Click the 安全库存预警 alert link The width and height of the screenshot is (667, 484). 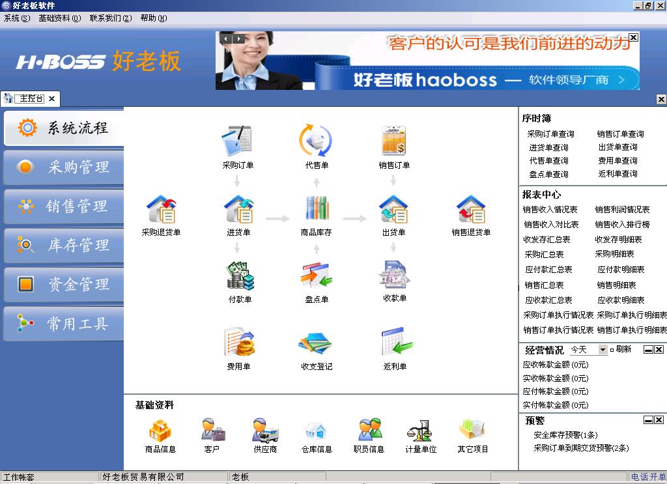click(565, 434)
